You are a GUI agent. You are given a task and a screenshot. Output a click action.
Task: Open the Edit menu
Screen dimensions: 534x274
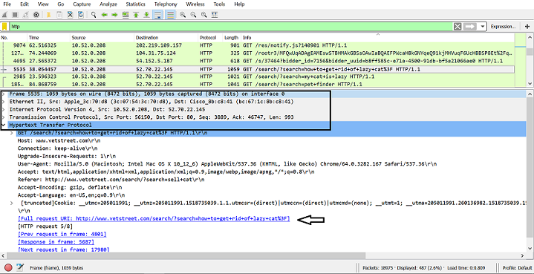pyautogui.click(x=25, y=4)
